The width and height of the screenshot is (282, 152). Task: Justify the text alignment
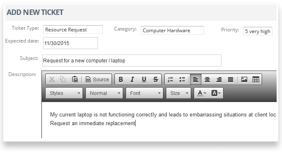tap(231, 79)
